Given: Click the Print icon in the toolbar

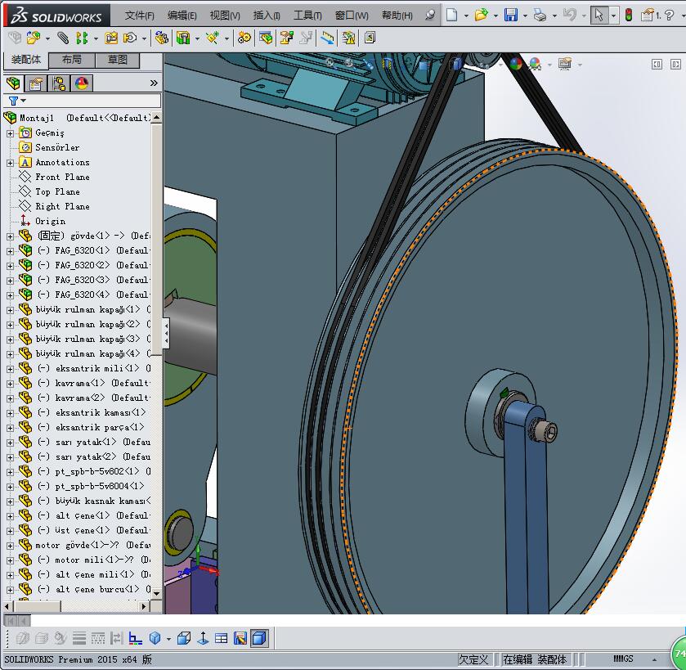Looking at the screenshot, I should (x=540, y=15).
